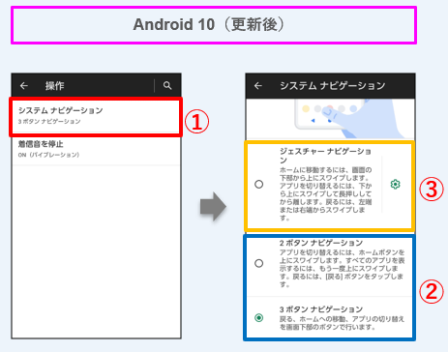
Task: Click the Android 10（更新後）heading
Action: pyautogui.click(x=209, y=24)
